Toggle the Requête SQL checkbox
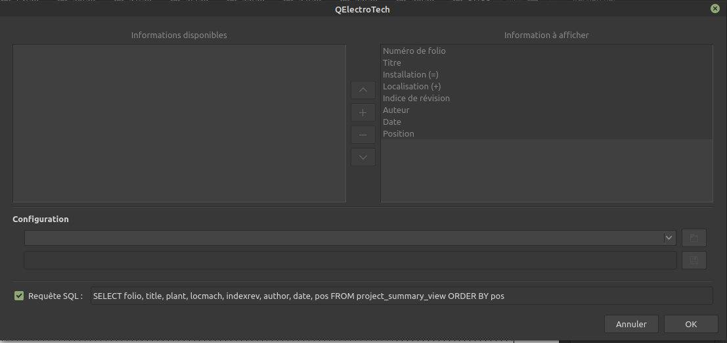 pos(19,296)
